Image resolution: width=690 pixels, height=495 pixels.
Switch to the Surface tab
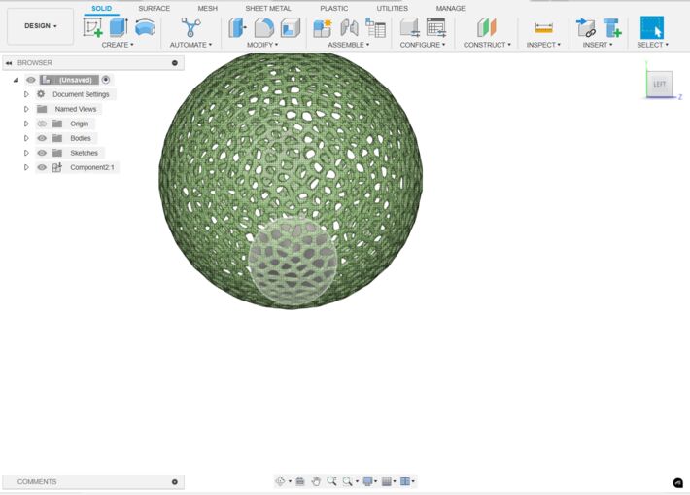click(154, 9)
